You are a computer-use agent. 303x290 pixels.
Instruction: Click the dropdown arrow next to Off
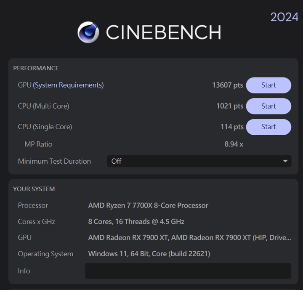pyautogui.click(x=285, y=161)
